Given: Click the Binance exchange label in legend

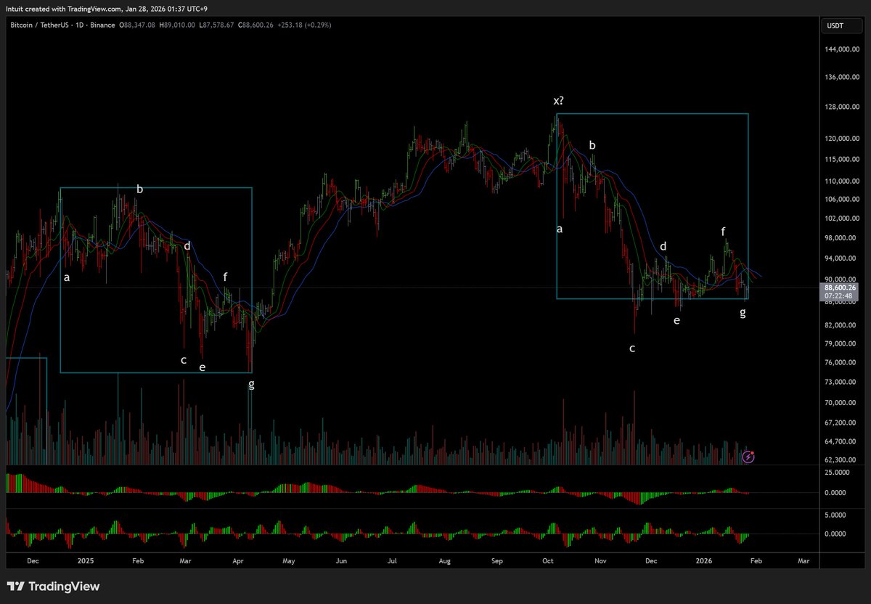Looking at the screenshot, I should 102,25.
